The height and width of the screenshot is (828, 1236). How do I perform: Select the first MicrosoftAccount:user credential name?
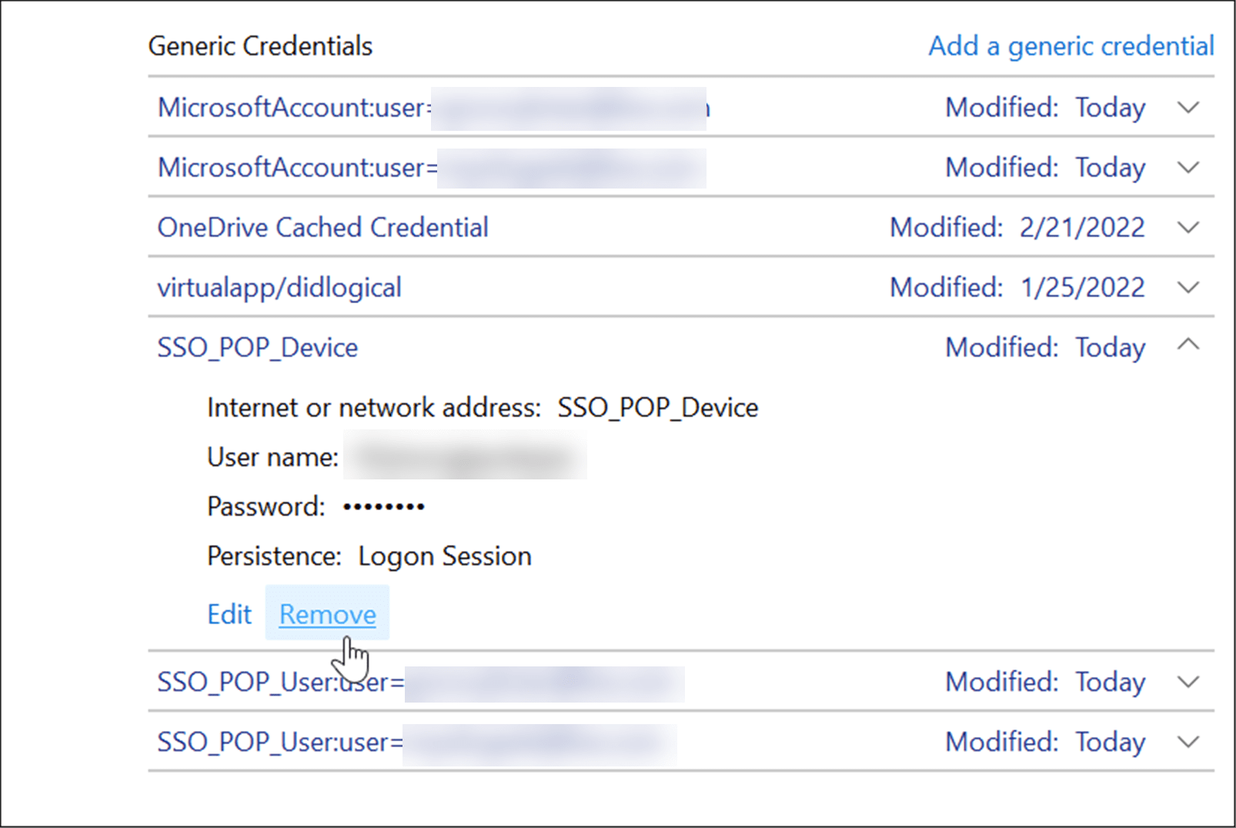click(291, 108)
